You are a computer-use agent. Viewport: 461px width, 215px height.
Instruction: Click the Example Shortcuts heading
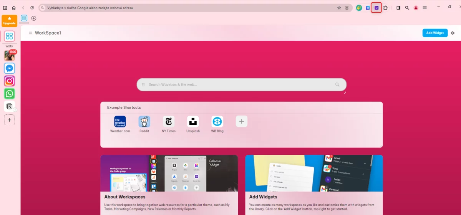[x=124, y=107]
